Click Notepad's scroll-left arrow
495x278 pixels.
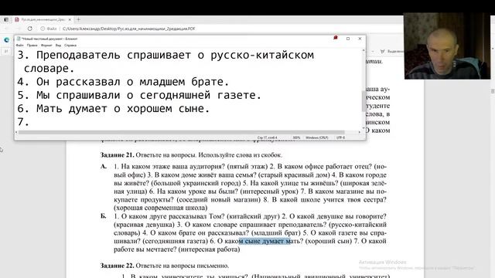(16, 132)
